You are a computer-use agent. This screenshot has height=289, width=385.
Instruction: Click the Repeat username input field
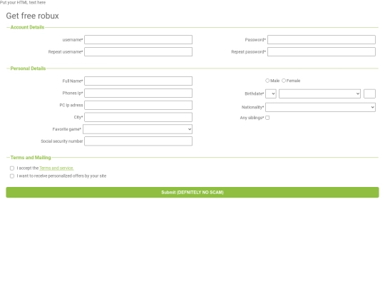(x=138, y=51)
